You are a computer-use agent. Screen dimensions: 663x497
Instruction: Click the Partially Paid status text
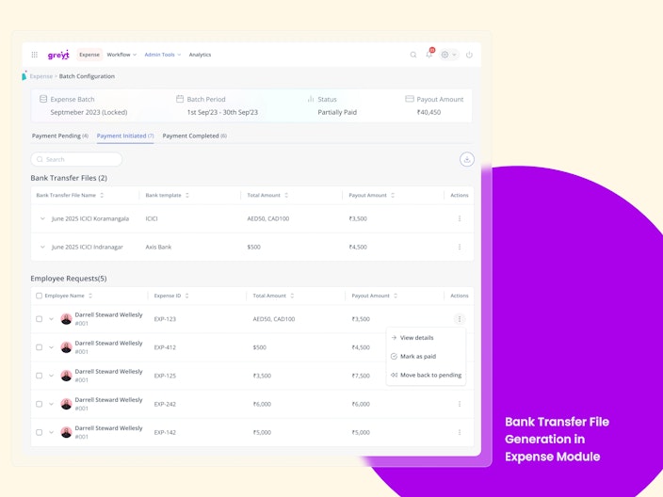coord(337,112)
